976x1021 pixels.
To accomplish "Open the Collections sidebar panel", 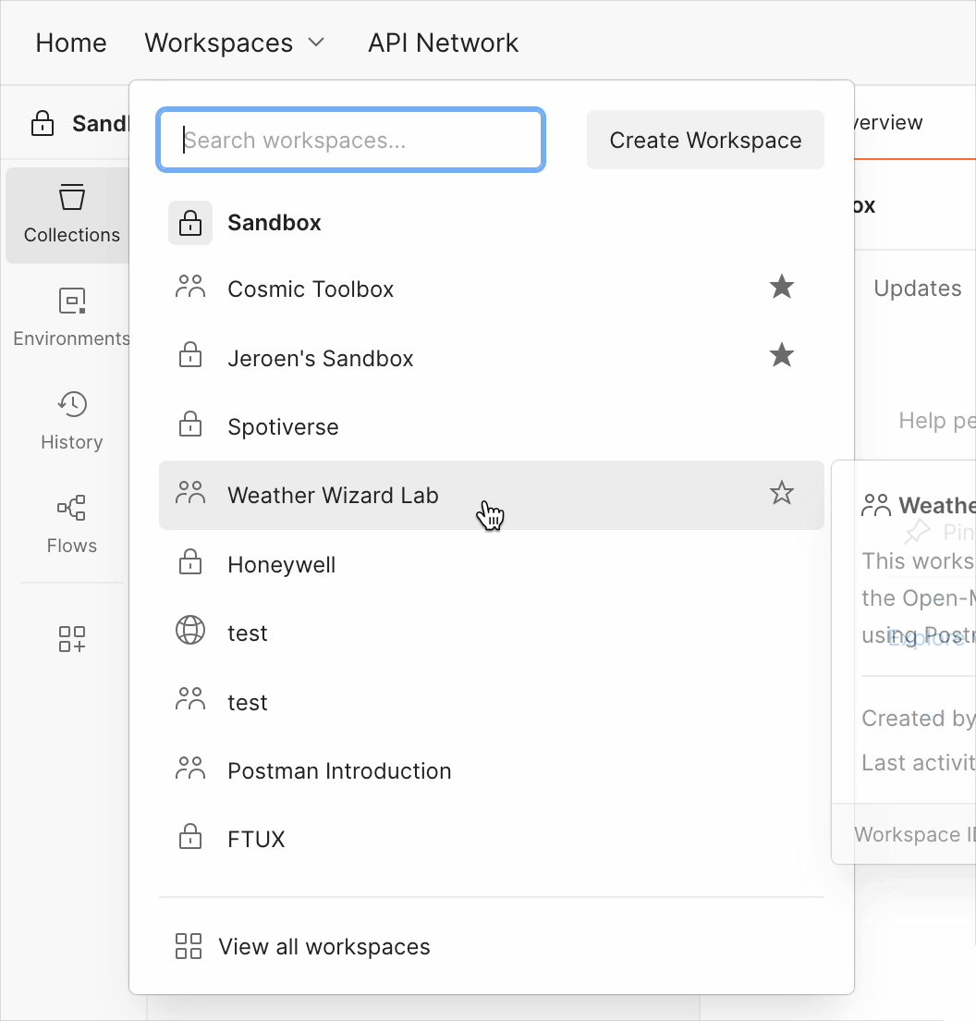I will 71,215.
